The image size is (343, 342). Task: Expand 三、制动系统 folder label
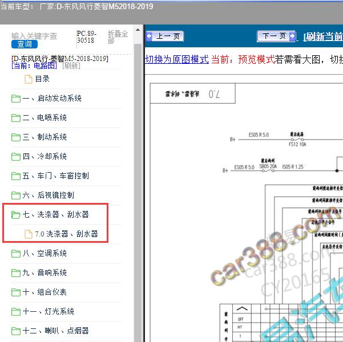tap(45, 137)
